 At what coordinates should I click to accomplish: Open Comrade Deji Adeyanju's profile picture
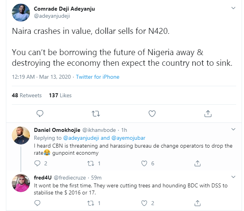coord(21,12)
